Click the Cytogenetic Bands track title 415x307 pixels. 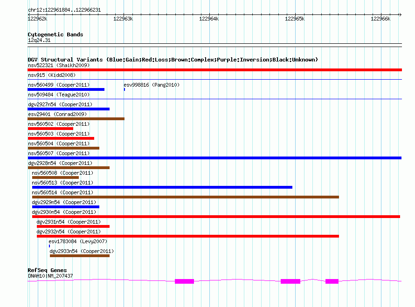click(x=55, y=34)
